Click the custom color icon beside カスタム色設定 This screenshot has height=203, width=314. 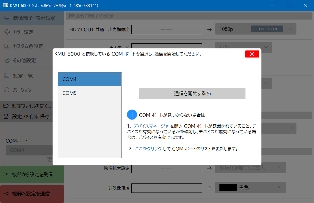point(7,46)
